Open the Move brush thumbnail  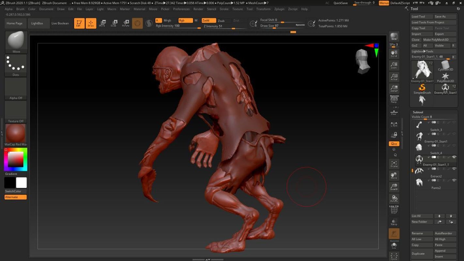[x=16, y=42]
